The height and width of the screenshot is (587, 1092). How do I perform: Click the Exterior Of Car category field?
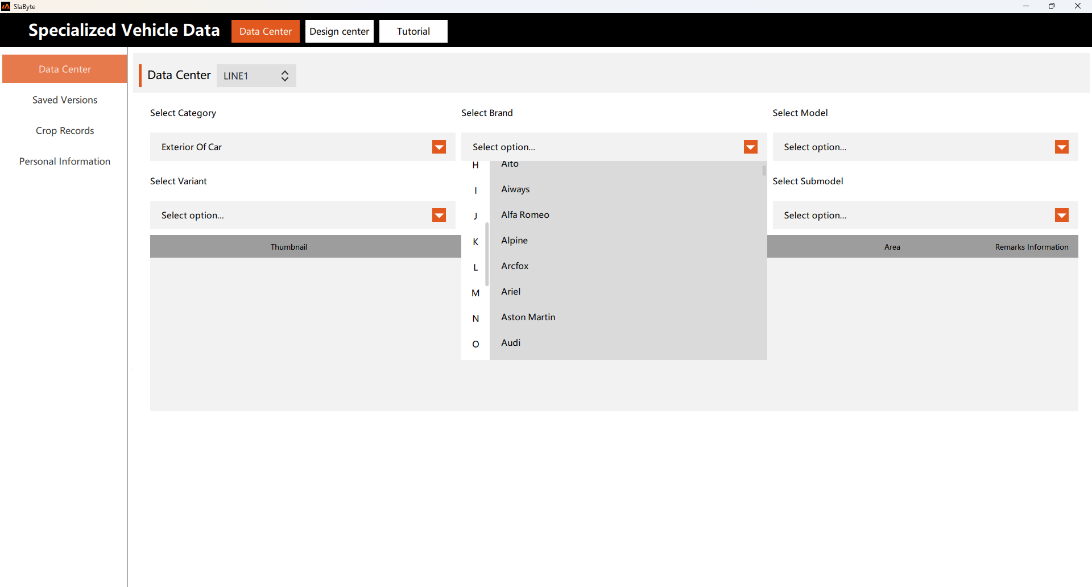303,147
